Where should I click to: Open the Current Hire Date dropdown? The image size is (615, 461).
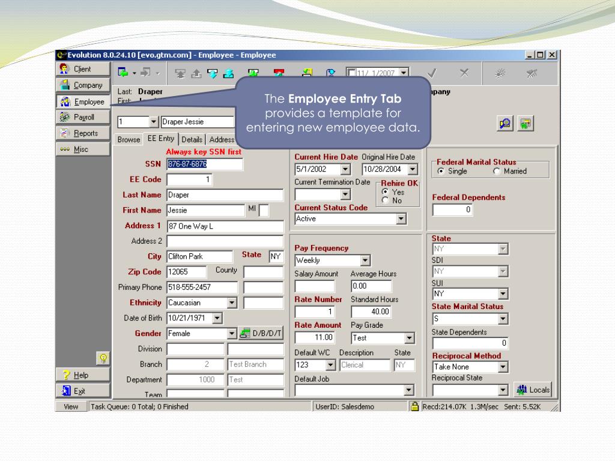345,169
